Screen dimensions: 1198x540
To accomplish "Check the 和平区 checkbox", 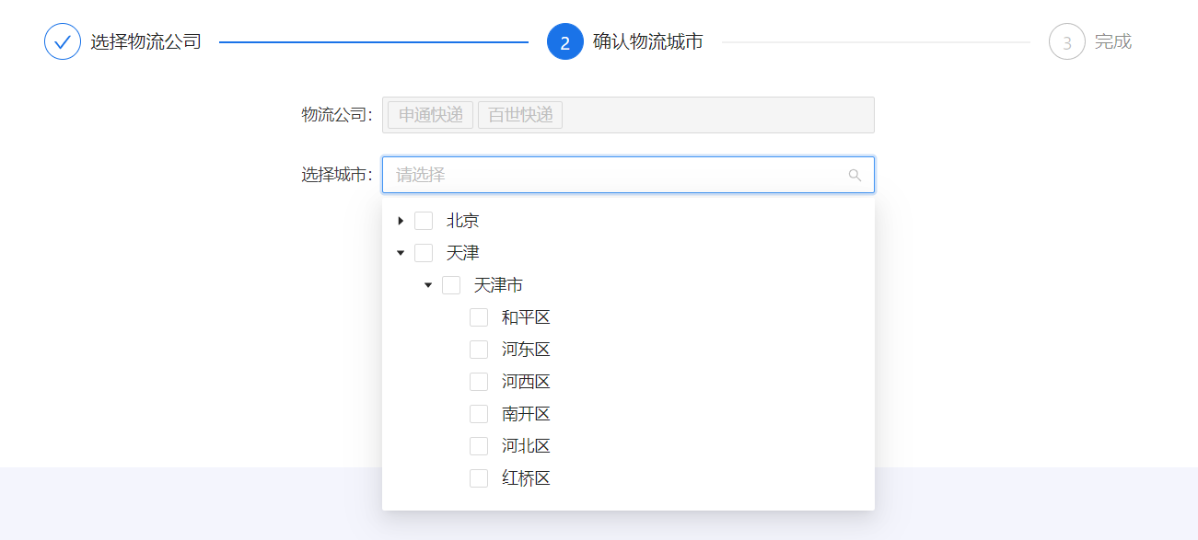I will [x=479, y=317].
